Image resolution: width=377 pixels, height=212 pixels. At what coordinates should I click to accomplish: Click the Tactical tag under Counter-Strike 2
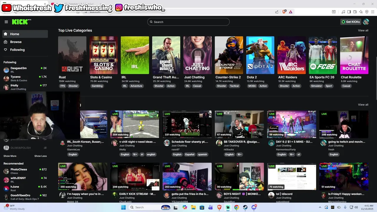click(x=234, y=86)
